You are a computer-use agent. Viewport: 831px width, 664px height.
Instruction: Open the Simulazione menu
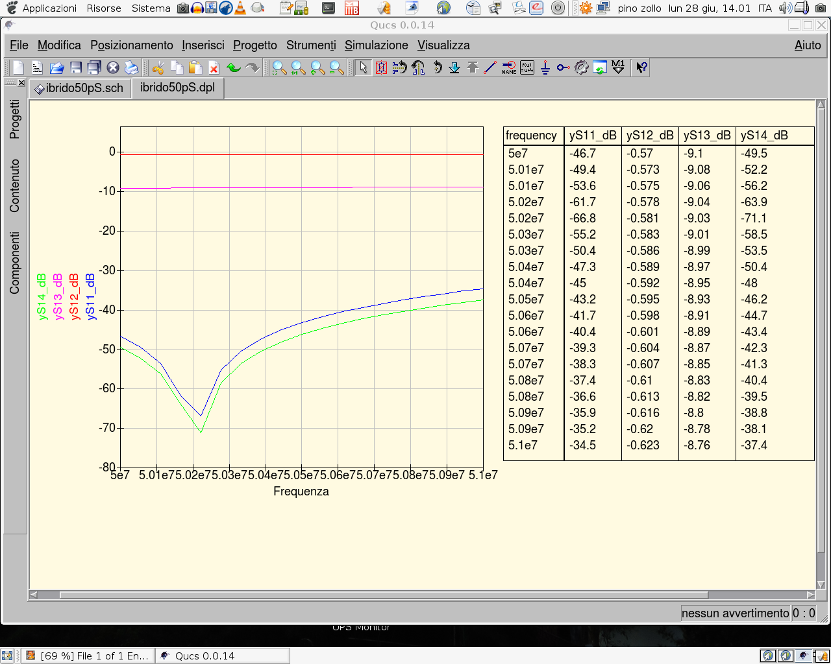coord(376,45)
